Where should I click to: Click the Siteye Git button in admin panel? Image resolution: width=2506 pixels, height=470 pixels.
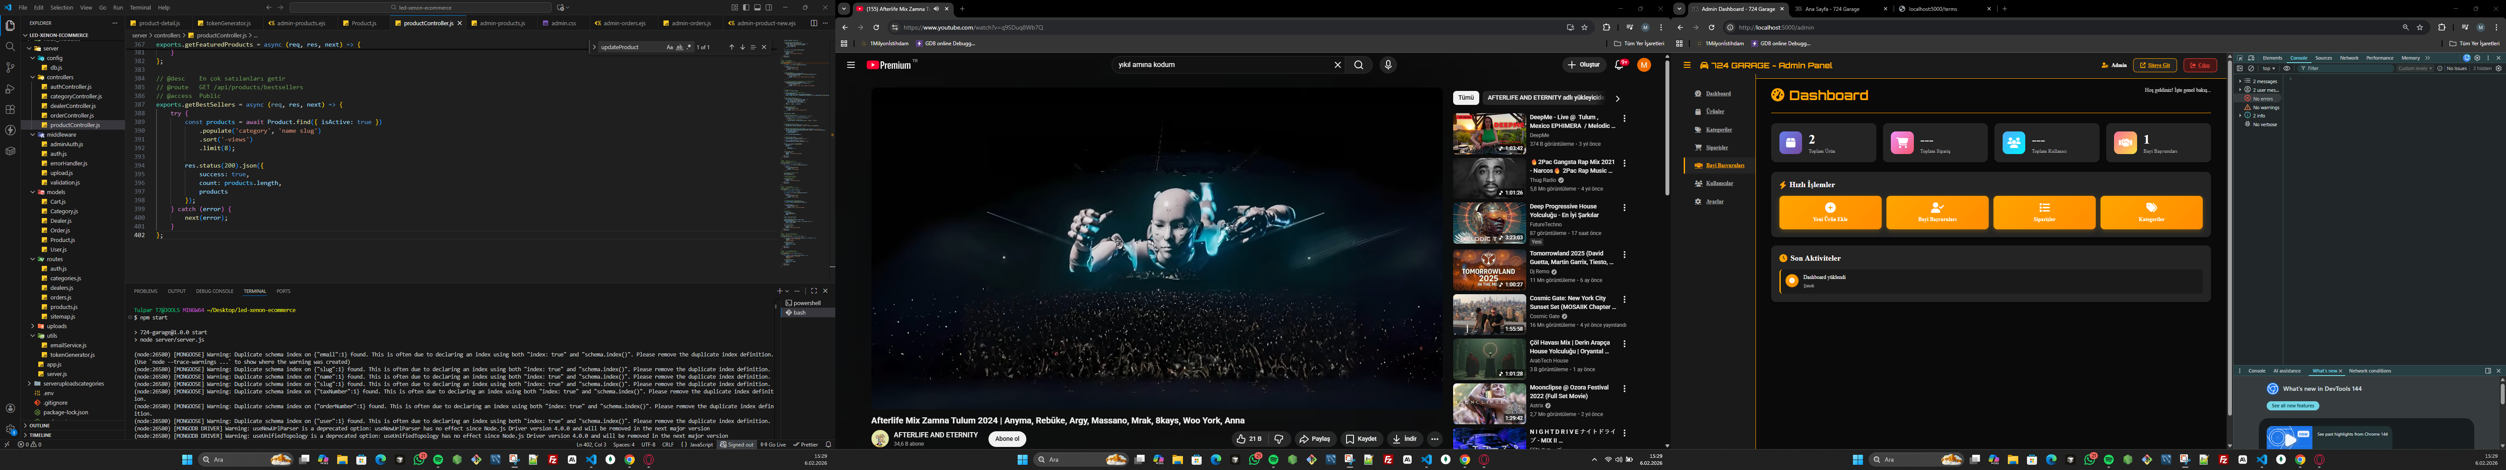coord(2155,65)
